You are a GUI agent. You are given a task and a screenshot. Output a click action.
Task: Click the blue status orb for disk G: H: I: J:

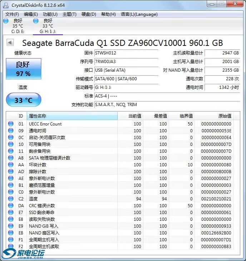[x=36, y=21]
